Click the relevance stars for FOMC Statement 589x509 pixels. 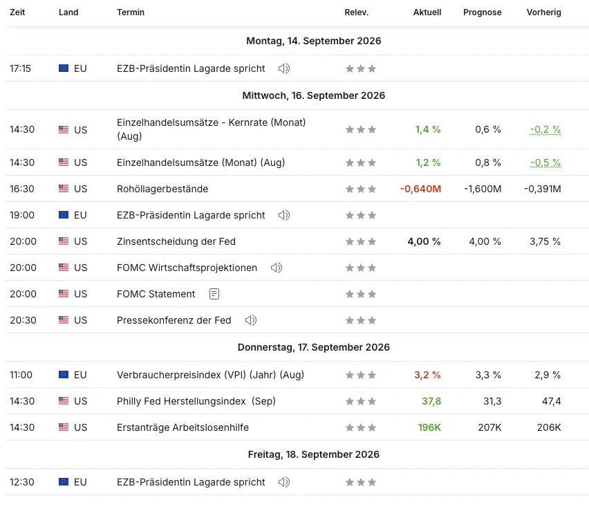point(361,294)
